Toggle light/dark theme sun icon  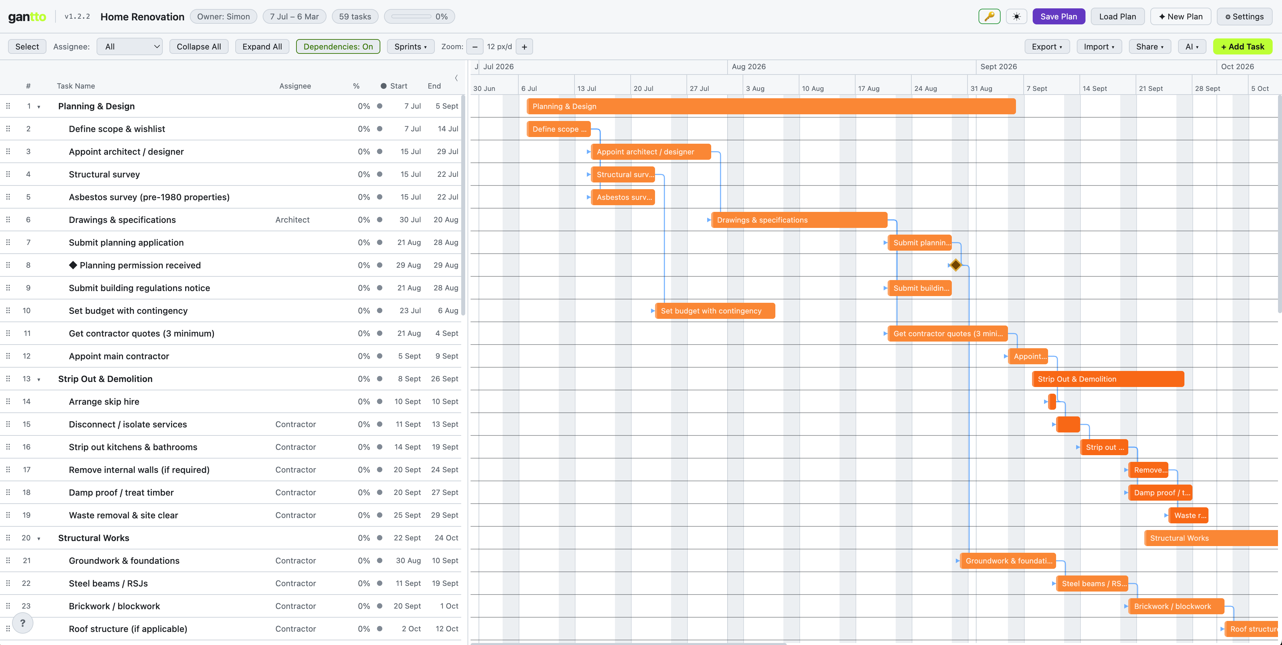click(x=1016, y=16)
